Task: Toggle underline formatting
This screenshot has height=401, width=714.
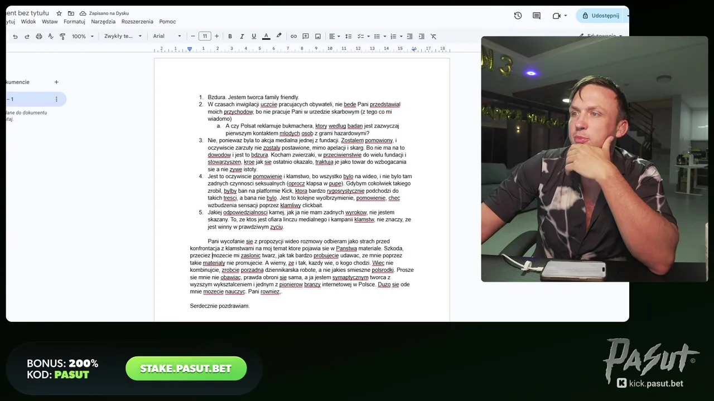Action: click(254, 36)
